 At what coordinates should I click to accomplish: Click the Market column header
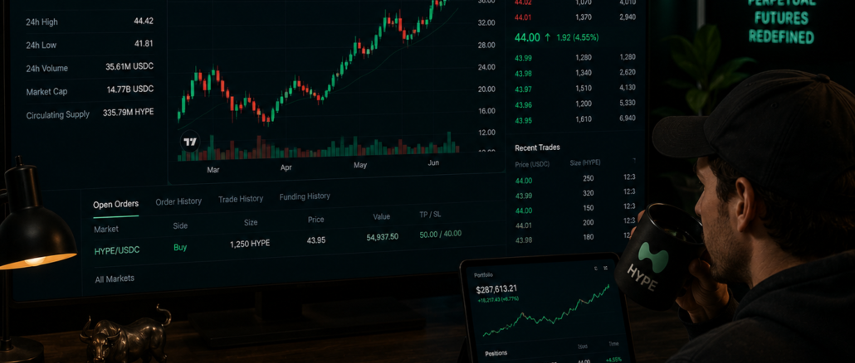pos(105,230)
